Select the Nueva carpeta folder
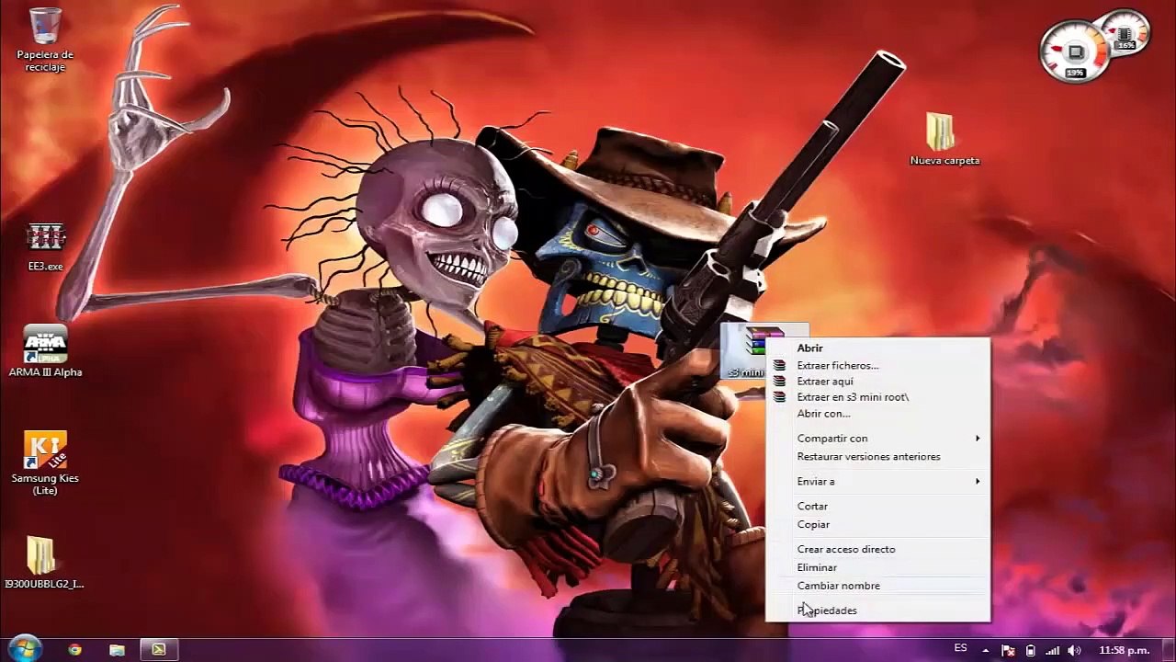Viewport: 1176px width, 662px height. click(x=944, y=139)
